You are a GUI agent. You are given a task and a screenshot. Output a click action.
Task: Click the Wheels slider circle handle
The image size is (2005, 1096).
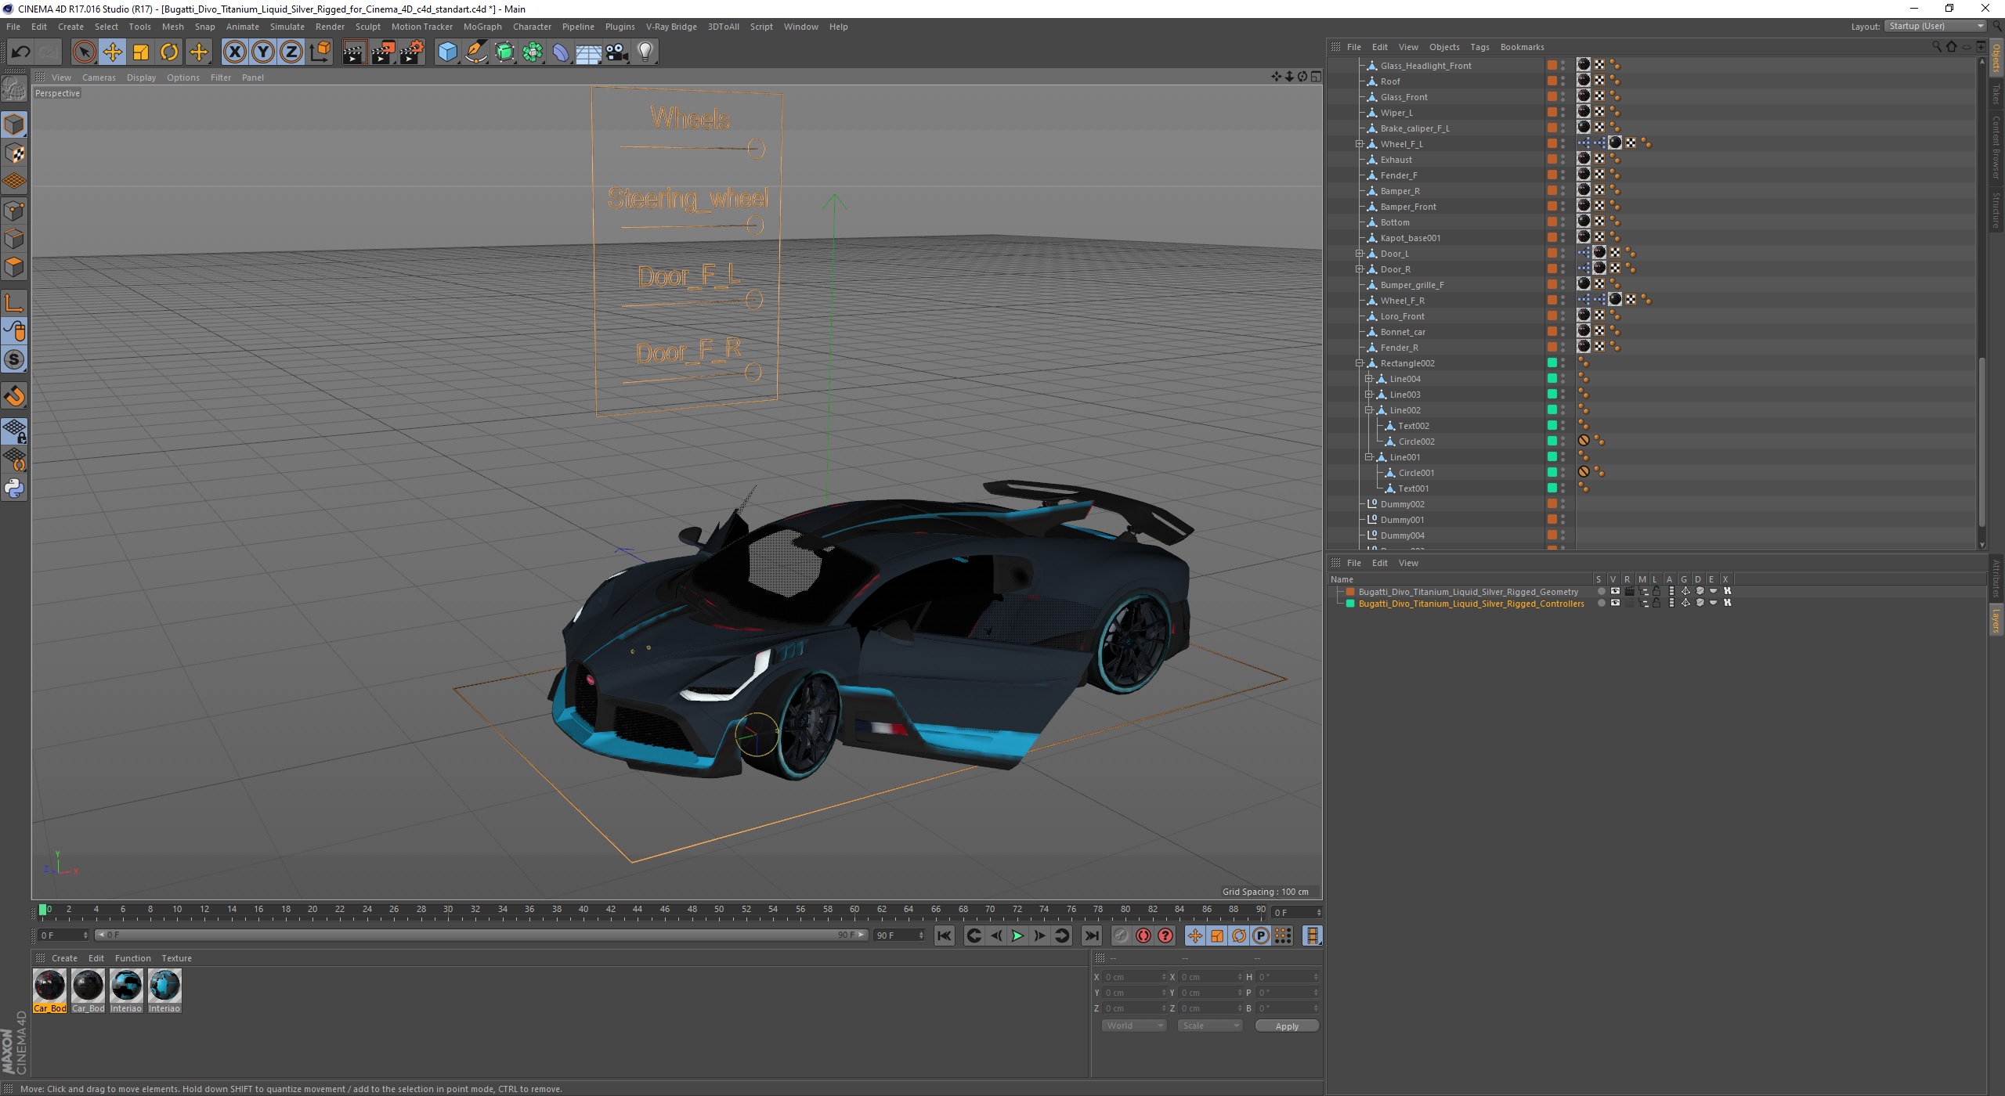coord(756,149)
